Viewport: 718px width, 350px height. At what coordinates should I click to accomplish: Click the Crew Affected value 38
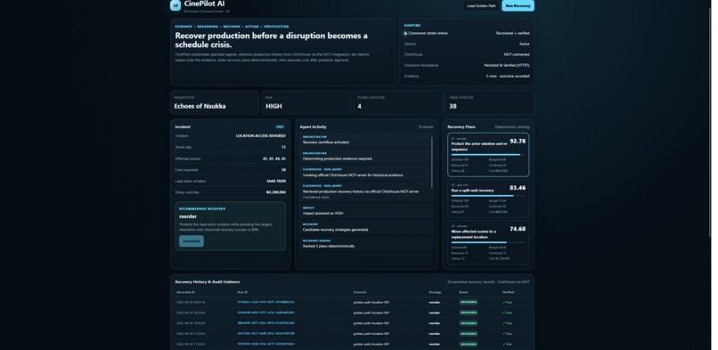coord(453,106)
